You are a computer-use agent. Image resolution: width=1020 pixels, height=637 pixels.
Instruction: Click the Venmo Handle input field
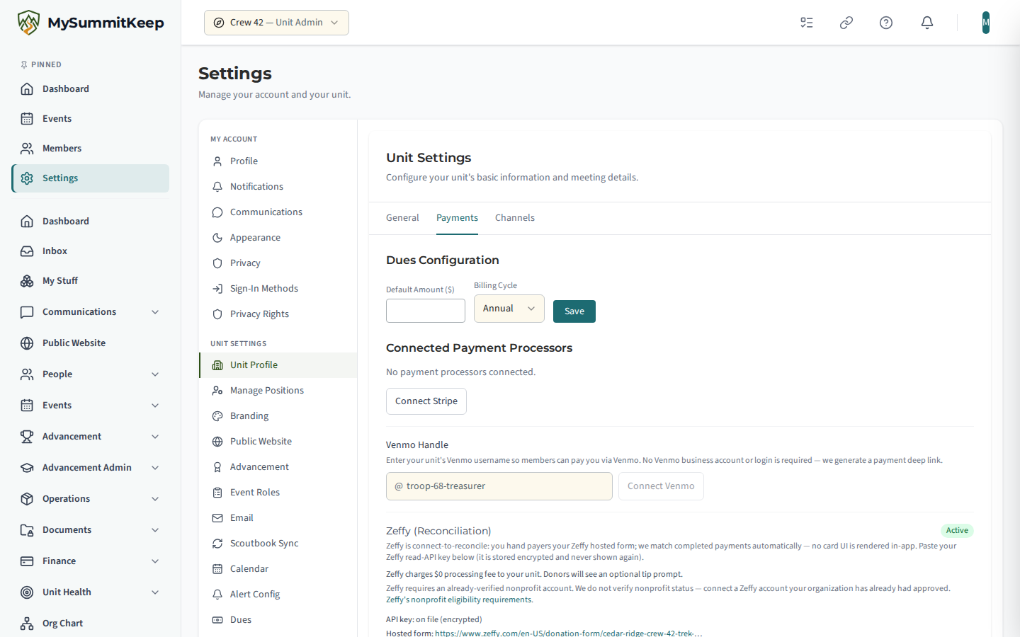click(499, 486)
